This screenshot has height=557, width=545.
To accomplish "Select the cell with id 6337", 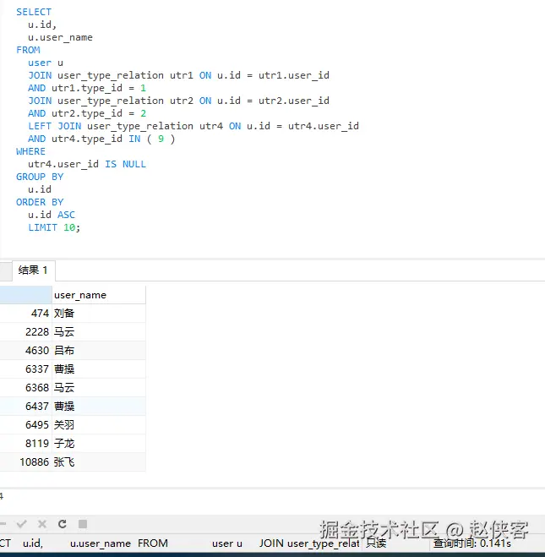I will [x=26, y=369].
